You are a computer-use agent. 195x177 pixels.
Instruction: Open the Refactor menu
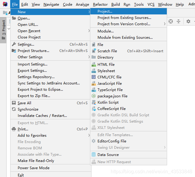point(100,5)
